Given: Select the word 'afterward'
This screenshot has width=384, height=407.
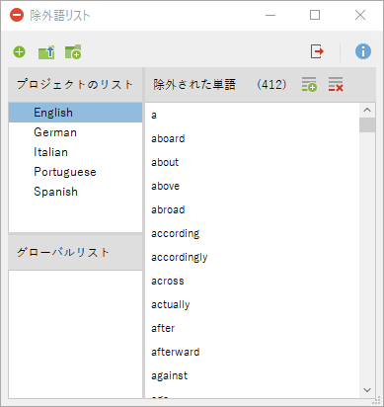Looking at the screenshot, I should (252, 353).
